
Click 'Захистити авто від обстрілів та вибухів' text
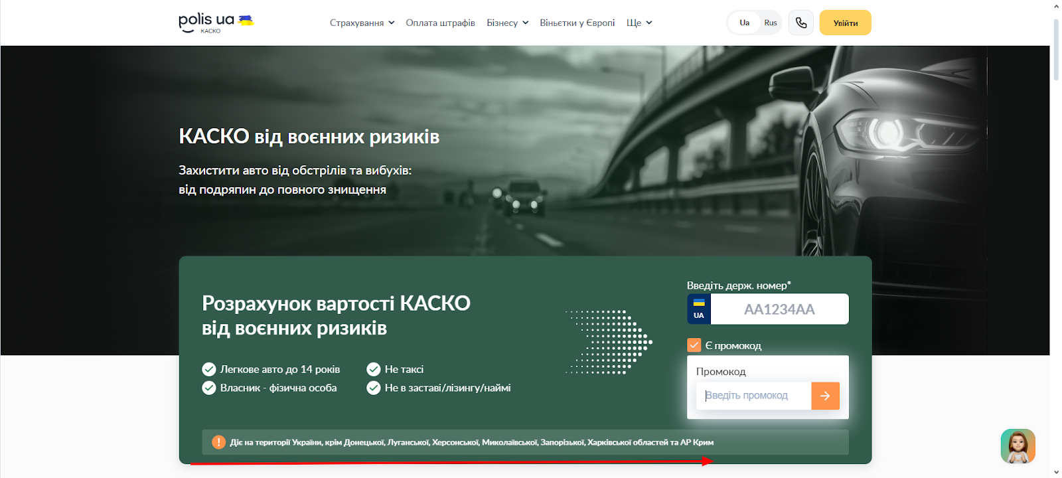click(x=295, y=171)
